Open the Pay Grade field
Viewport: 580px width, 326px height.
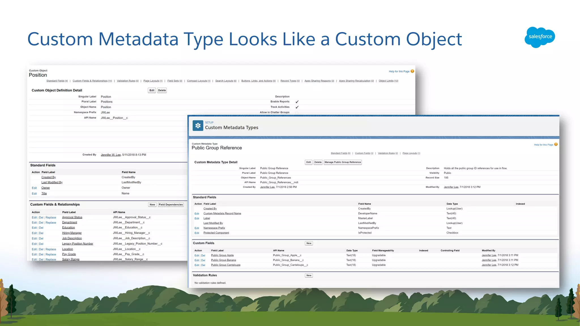point(69,254)
